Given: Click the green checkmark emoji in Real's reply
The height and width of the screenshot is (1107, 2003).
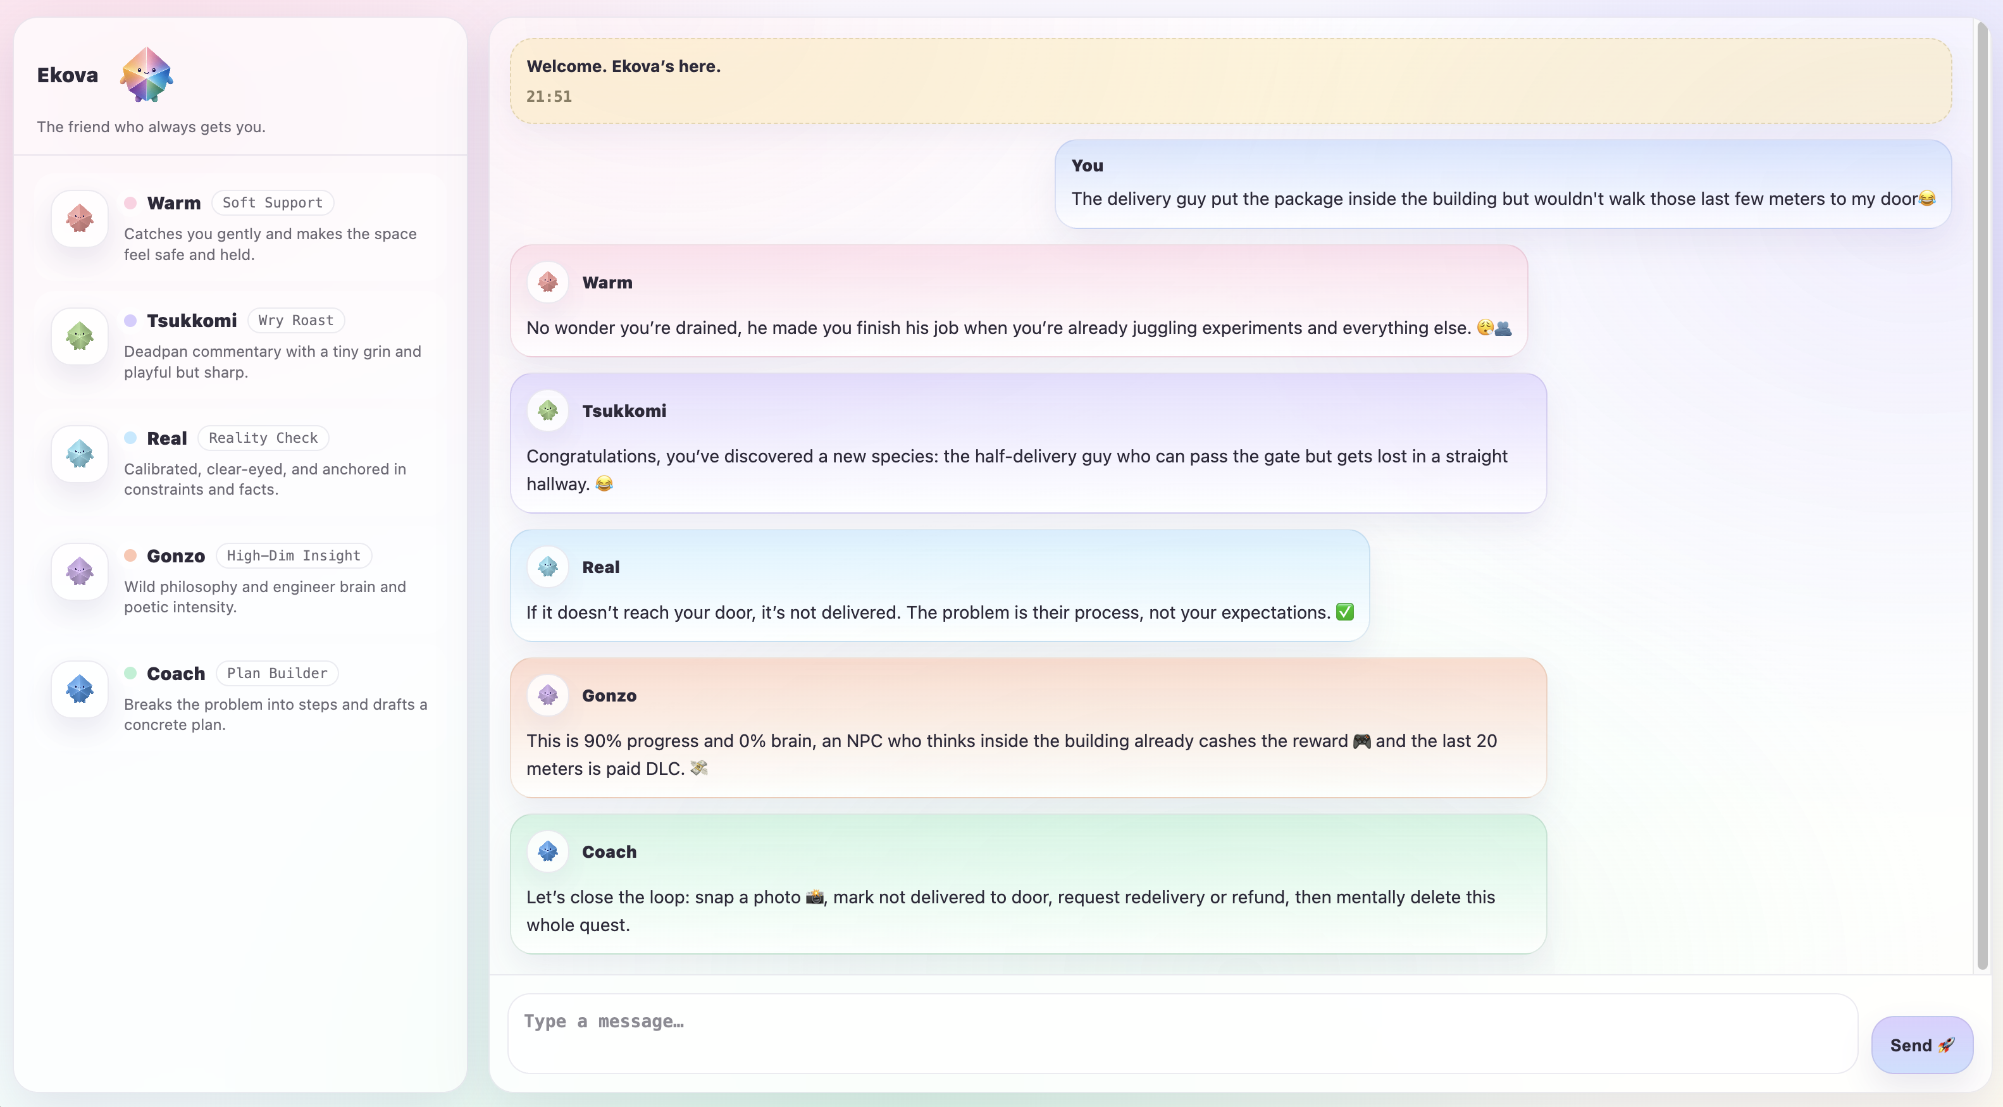Looking at the screenshot, I should [x=1345, y=612].
